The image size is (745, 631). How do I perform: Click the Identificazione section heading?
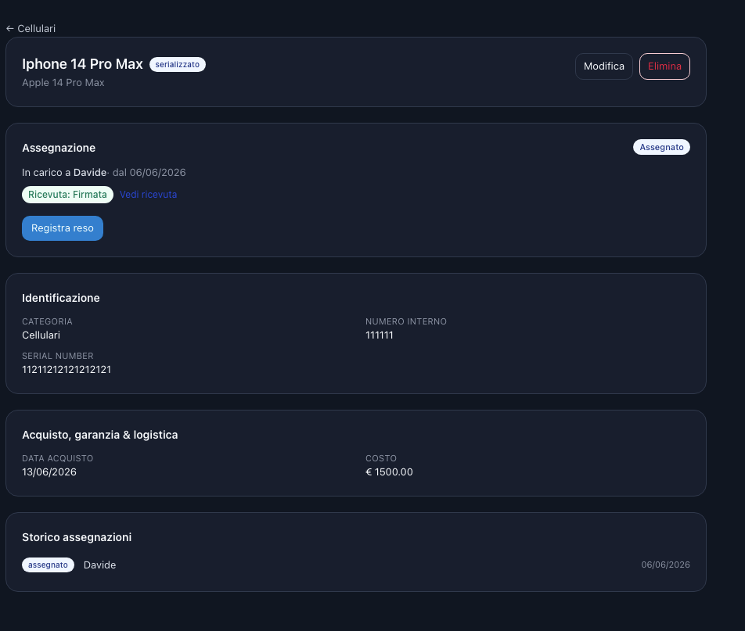point(61,298)
